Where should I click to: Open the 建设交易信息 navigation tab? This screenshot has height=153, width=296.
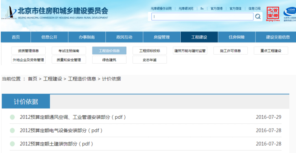pyautogui.click(x=276, y=37)
